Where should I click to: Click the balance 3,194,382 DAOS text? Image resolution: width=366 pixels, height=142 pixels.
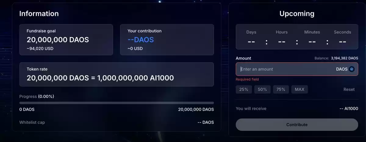(x=344, y=58)
